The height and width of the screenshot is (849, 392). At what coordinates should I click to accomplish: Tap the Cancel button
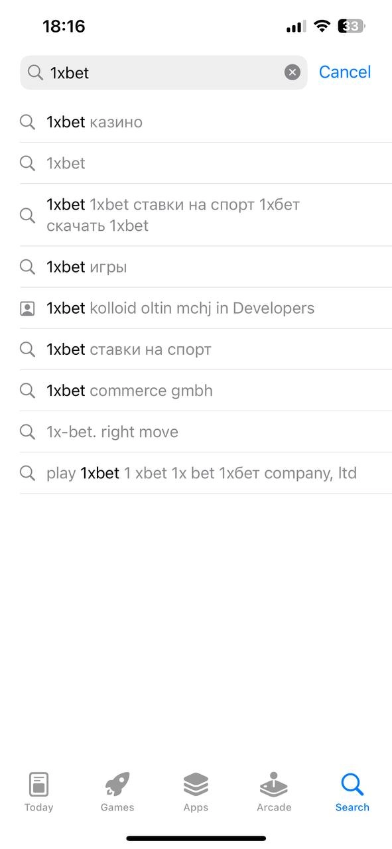[345, 72]
